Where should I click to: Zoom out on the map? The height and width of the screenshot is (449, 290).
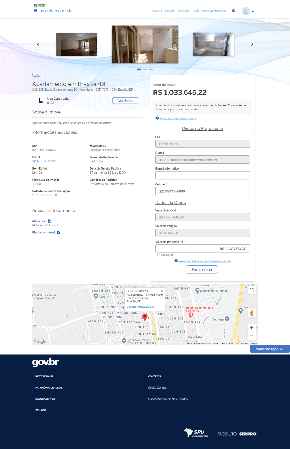pyautogui.click(x=251, y=336)
